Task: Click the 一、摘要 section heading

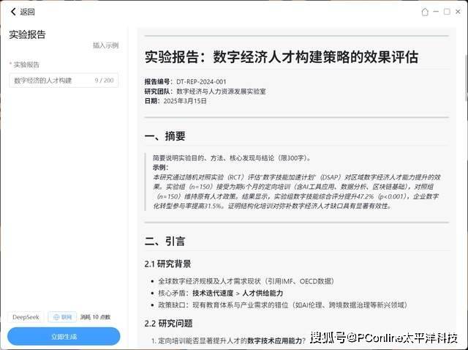Action: tap(165, 136)
